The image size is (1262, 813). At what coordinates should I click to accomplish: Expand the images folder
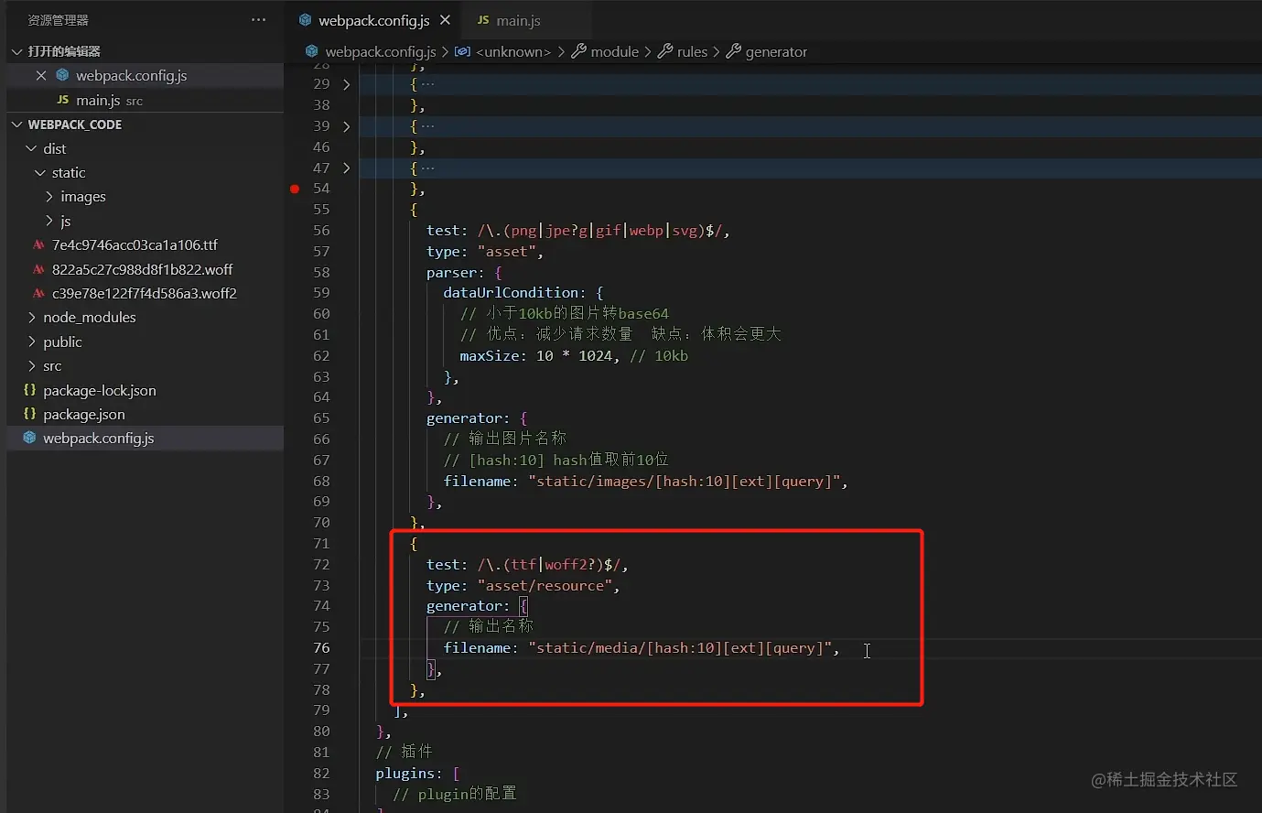[x=49, y=196]
